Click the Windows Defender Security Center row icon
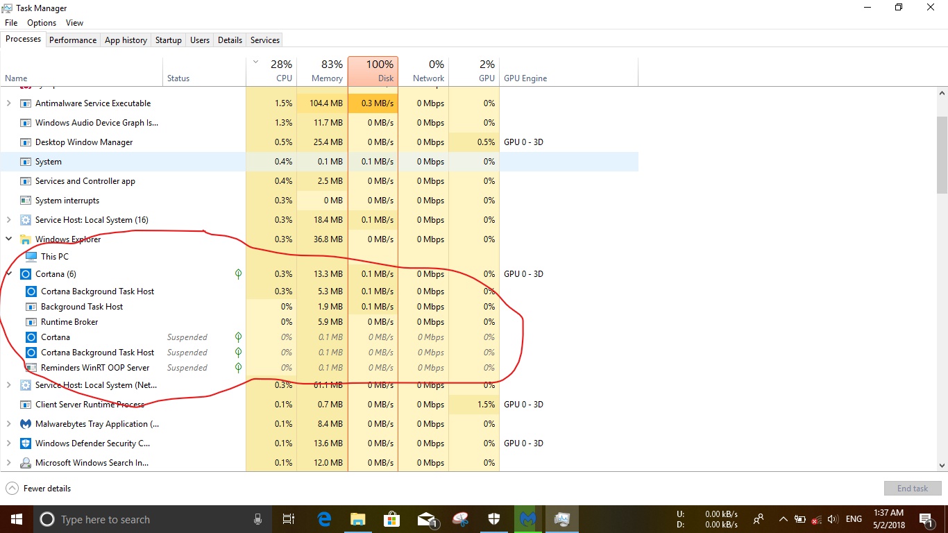Image resolution: width=948 pixels, height=533 pixels. tap(26, 443)
